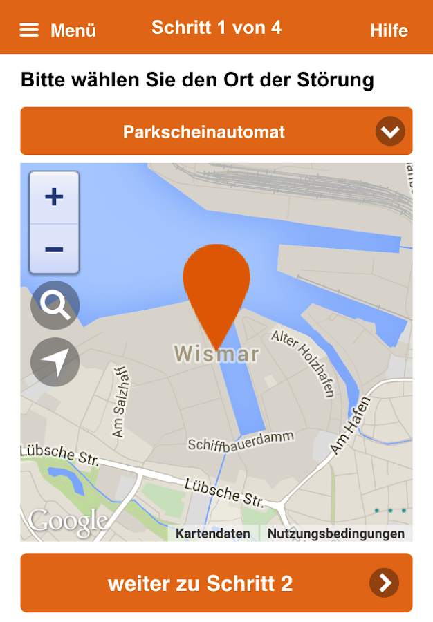
Task: Zoom in the map with plus
Action: click(x=55, y=197)
